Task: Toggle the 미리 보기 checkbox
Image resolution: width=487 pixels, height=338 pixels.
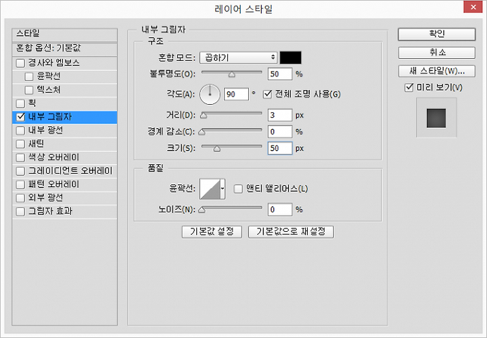Action: click(x=409, y=87)
